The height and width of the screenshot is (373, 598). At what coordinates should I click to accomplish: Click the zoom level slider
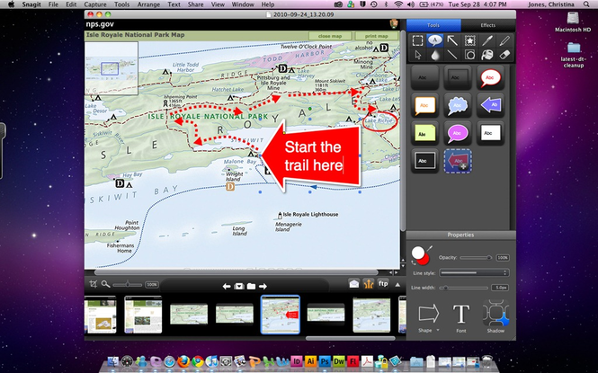(x=128, y=284)
